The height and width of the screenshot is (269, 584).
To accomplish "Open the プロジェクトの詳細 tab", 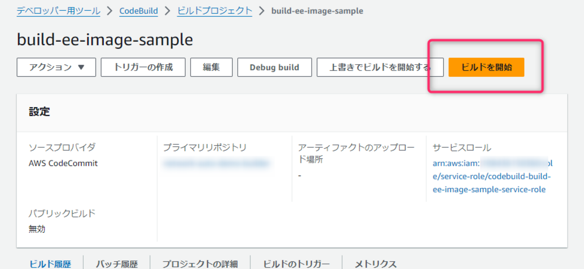I will click(x=200, y=264).
